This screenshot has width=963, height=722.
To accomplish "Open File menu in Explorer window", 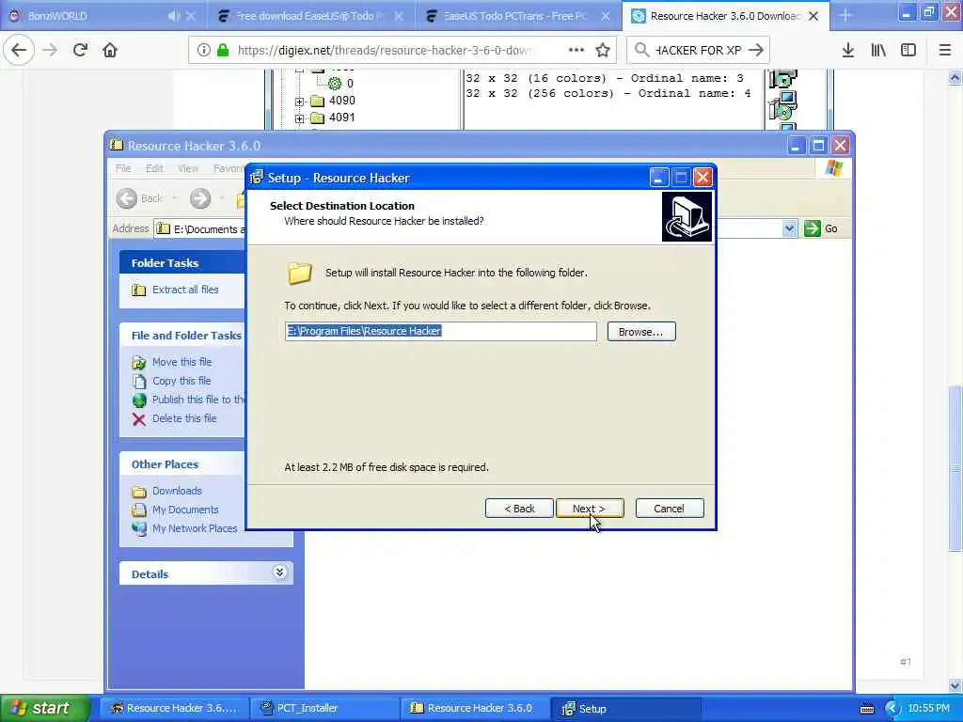I will point(123,168).
